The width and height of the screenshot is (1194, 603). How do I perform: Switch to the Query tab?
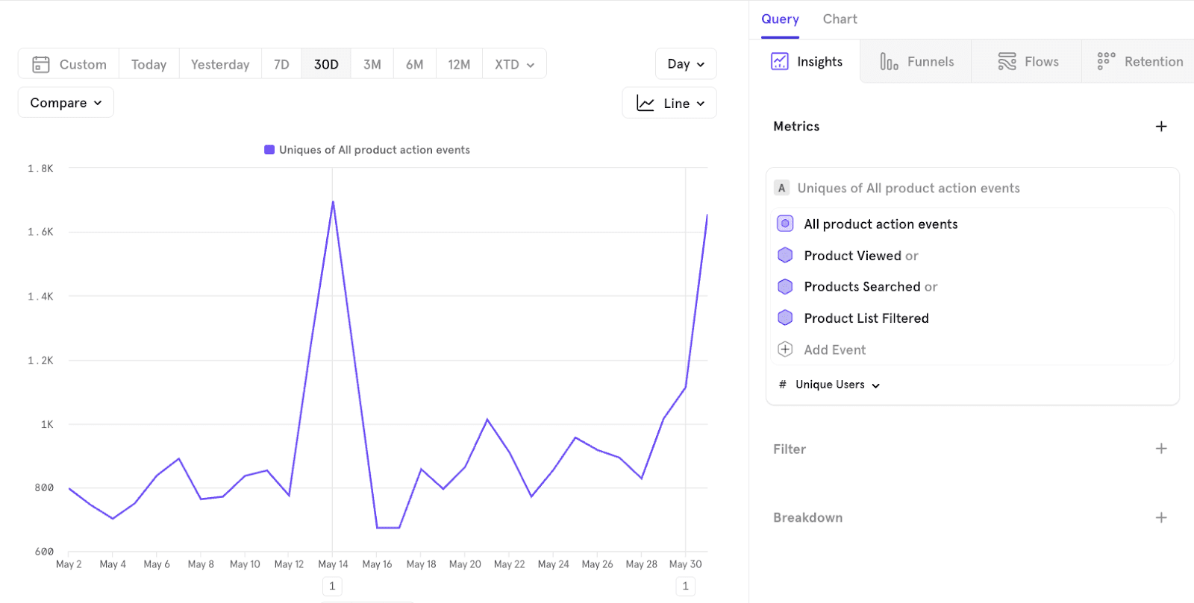(x=780, y=19)
